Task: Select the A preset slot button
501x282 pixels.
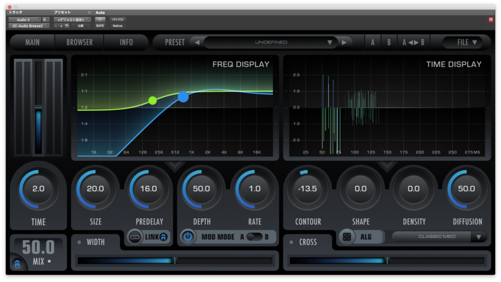Action: click(372, 43)
